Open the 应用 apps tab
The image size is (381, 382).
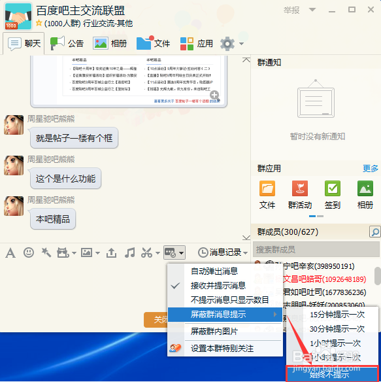point(197,44)
